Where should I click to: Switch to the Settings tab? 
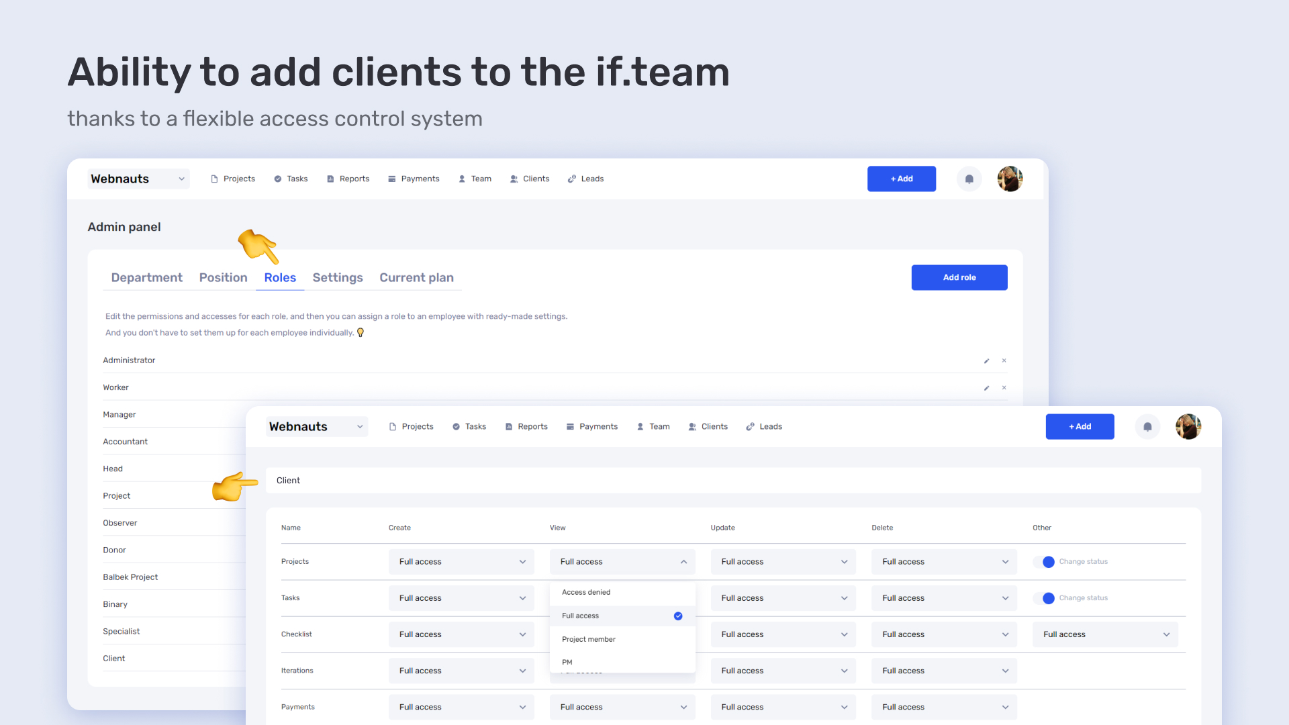(x=338, y=277)
